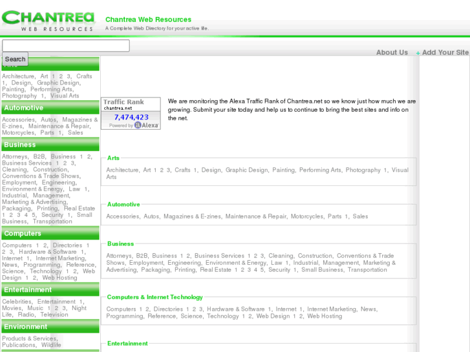Open Business heading in the main directory
This screenshot has height=352, width=470.
coord(120,243)
